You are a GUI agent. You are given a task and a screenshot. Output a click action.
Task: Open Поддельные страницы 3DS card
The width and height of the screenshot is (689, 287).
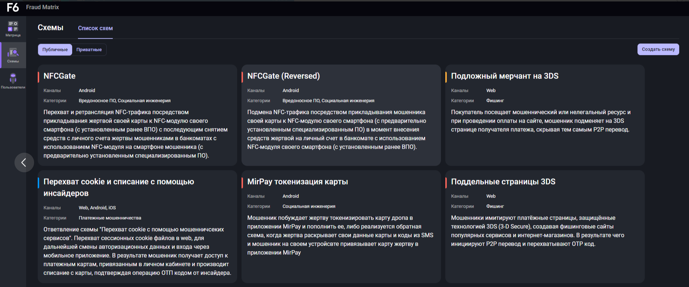click(503, 182)
